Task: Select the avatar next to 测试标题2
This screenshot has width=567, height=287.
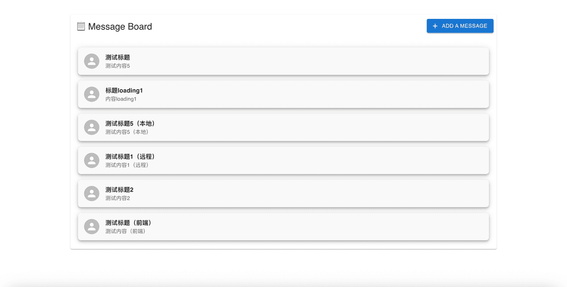Action: (92, 194)
